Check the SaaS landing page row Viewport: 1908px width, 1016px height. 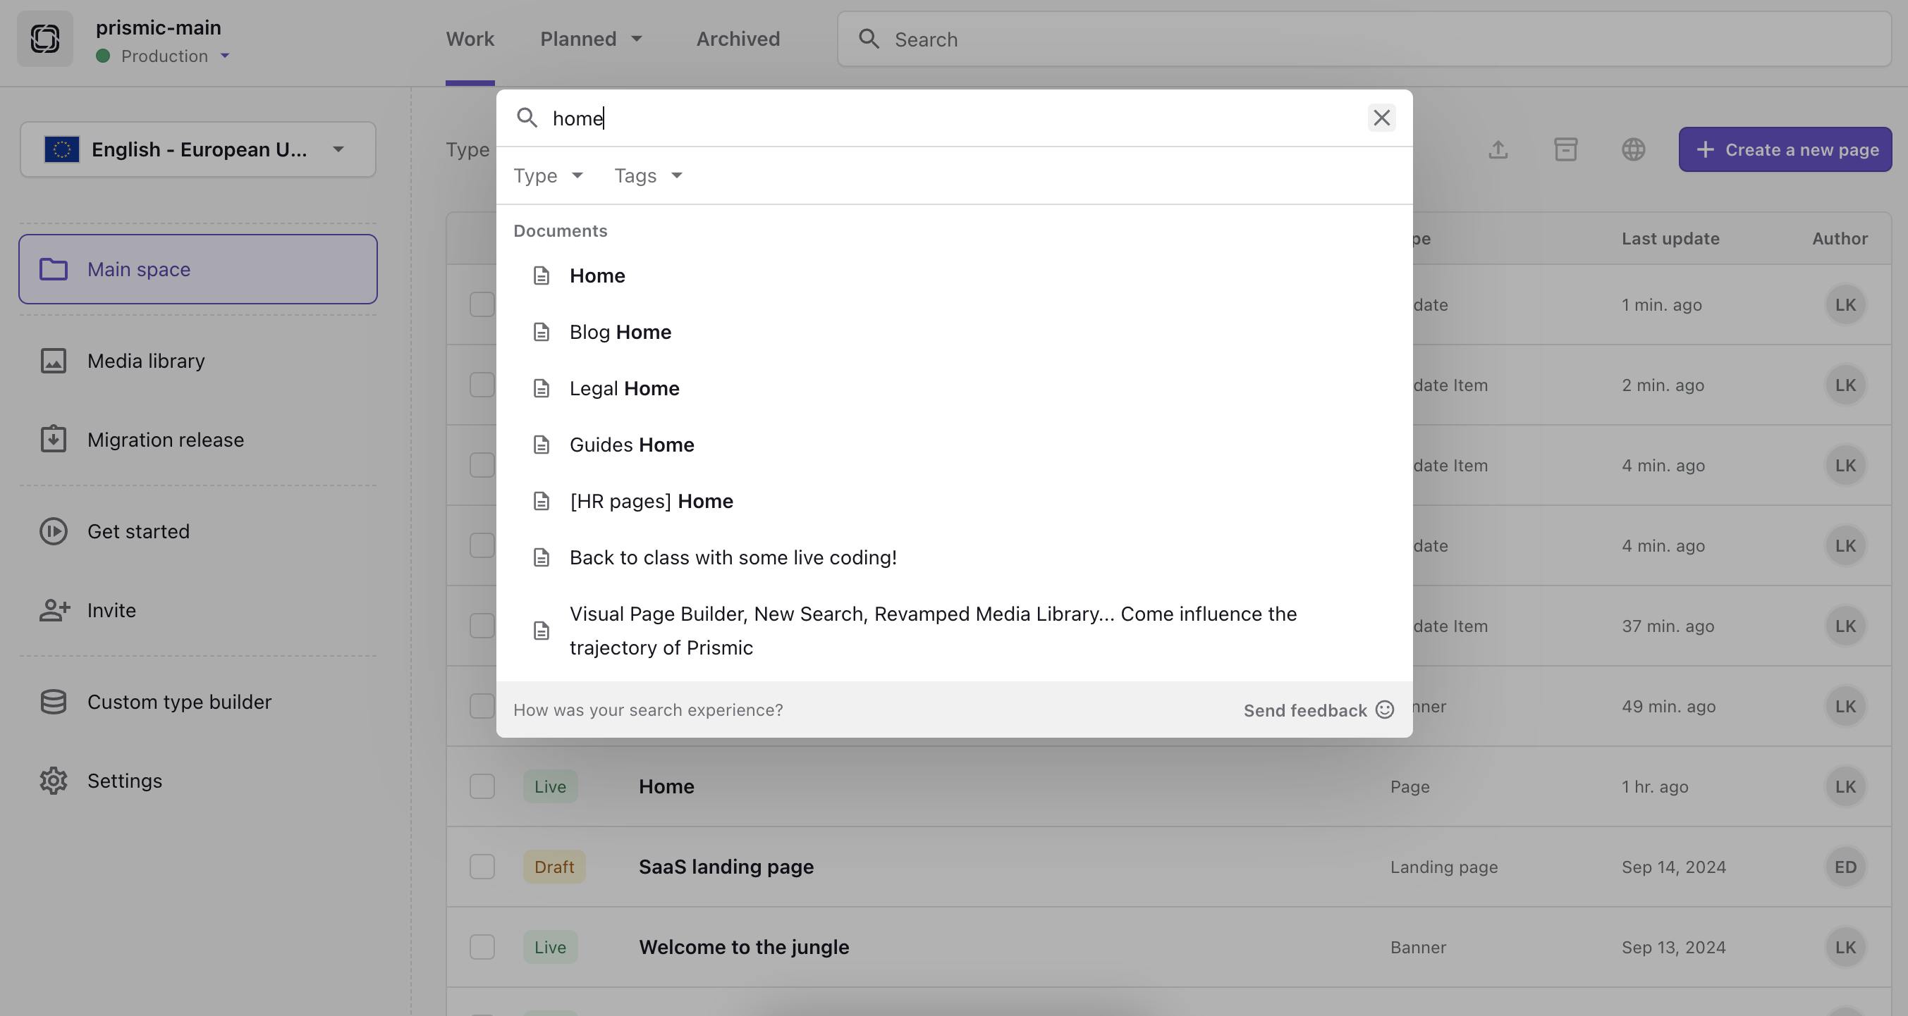tap(482, 867)
